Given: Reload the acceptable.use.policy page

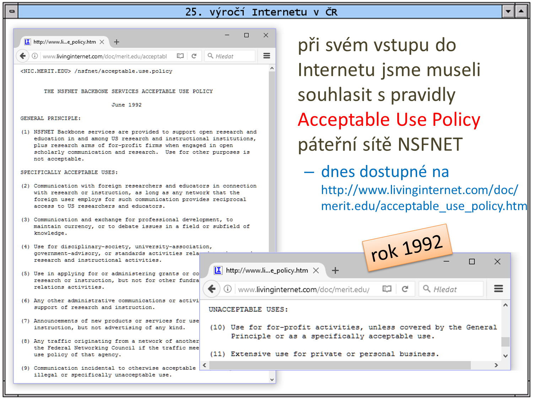Looking at the screenshot, I should click(194, 56).
